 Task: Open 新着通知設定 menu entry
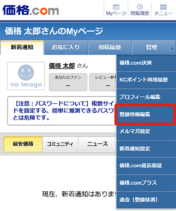pos(146,149)
